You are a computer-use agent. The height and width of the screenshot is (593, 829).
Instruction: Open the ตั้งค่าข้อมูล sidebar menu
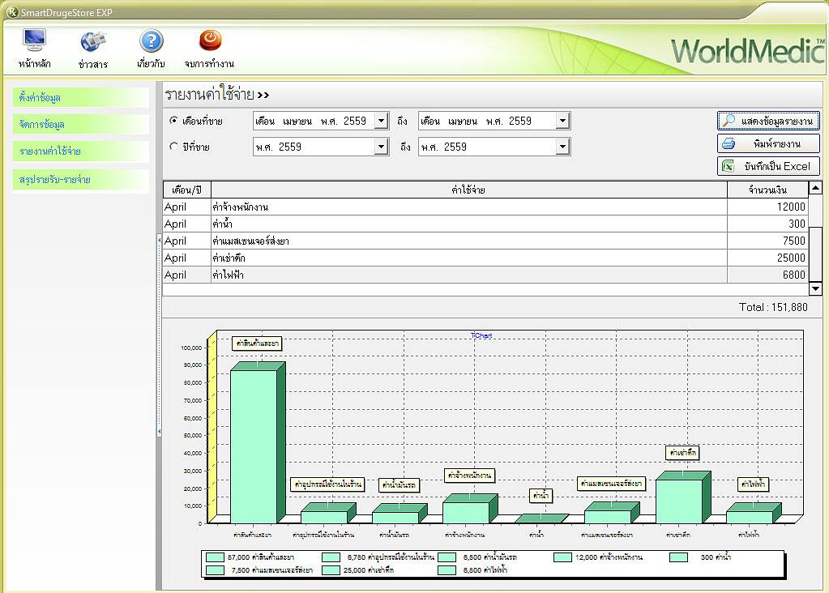[x=80, y=97]
